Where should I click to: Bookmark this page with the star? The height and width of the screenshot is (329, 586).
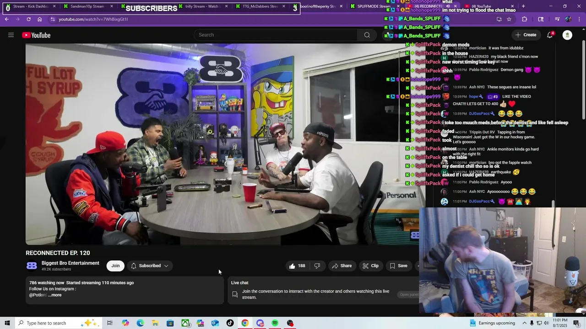[x=509, y=19]
